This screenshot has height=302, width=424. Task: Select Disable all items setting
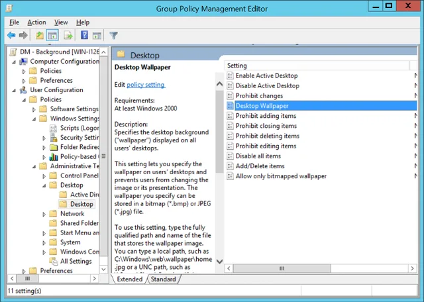[258, 156]
